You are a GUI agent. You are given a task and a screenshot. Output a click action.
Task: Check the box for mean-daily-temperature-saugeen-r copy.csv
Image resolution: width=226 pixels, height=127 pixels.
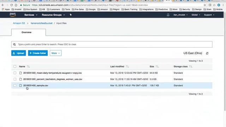(15, 73)
